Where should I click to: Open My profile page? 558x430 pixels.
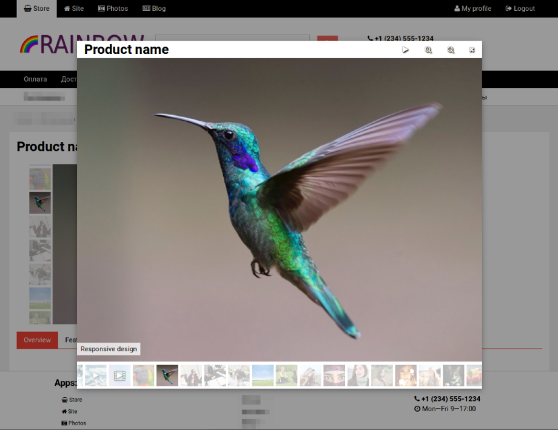pos(472,8)
